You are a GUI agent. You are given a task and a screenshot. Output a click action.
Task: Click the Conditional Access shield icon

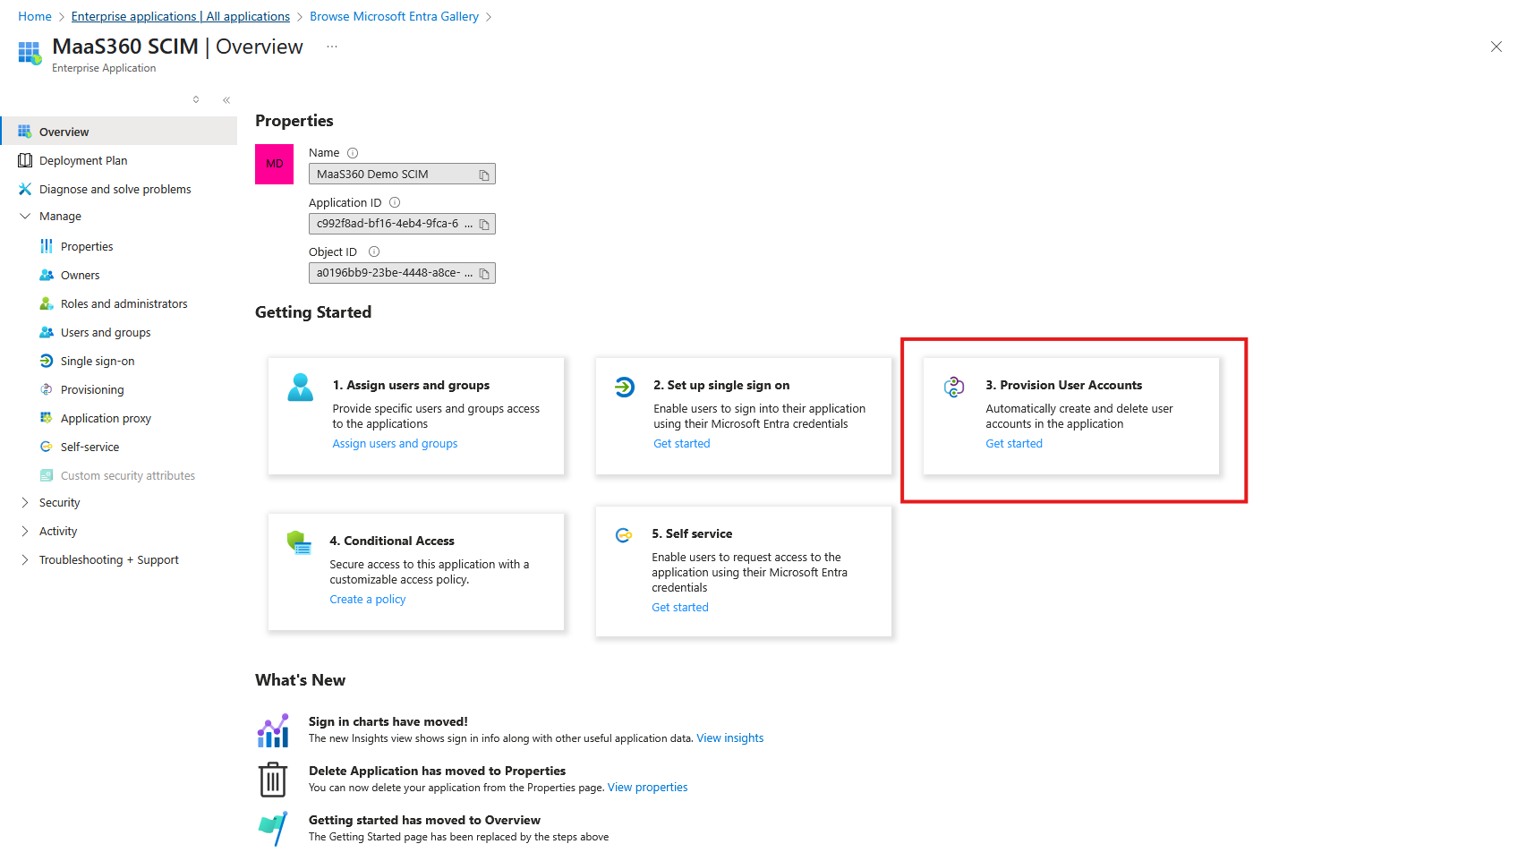[299, 542]
